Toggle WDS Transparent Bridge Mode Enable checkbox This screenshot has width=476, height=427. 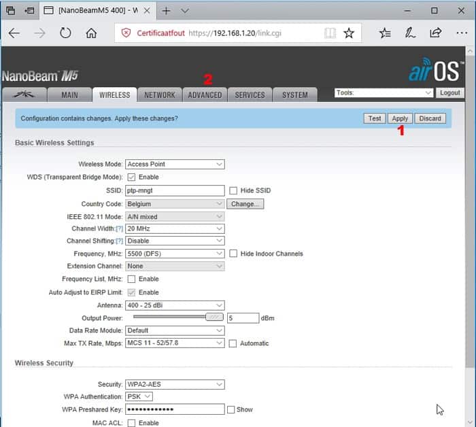(x=131, y=177)
